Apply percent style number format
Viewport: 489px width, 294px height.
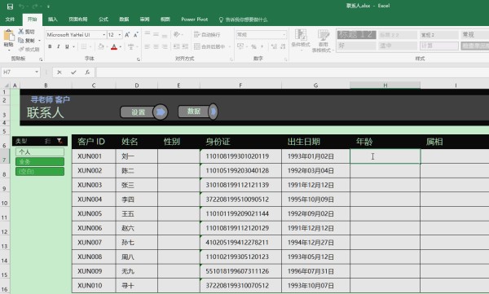point(253,46)
